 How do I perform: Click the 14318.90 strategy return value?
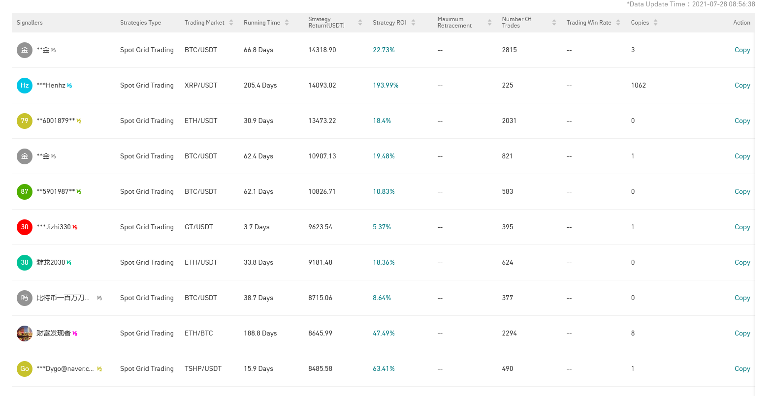pyautogui.click(x=322, y=50)
